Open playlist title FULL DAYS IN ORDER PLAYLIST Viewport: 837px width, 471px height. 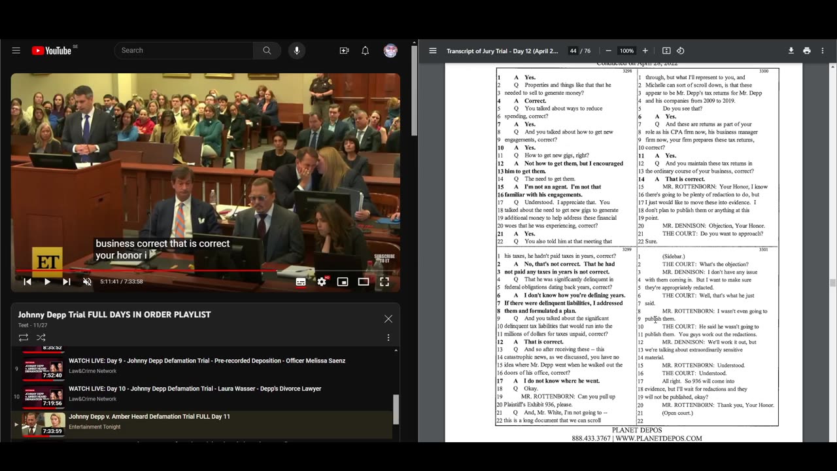(114, 315)
